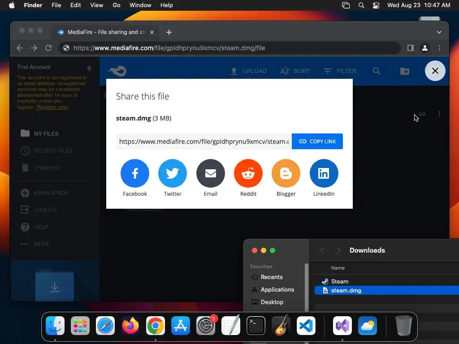The width and height of the screenshot is (459, 344).
Task: Click LOGOUT in sidebar
Action: coord(39,210)
